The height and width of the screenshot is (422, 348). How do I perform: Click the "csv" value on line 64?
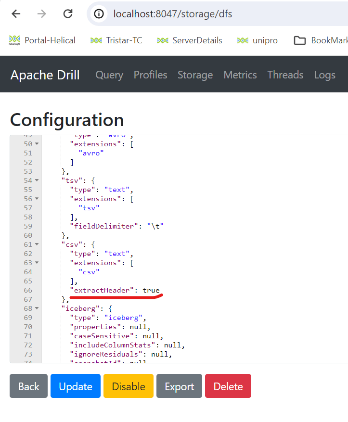pos(89,272)
